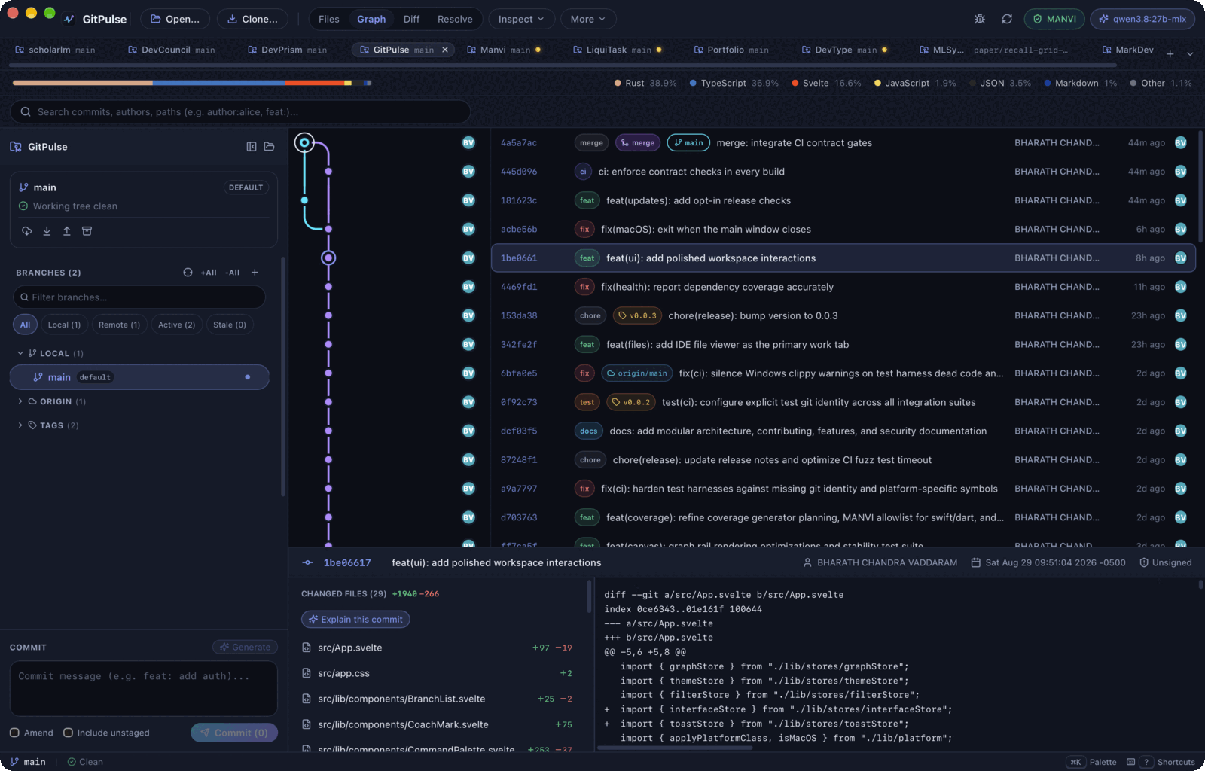This screenshot has height=771, width=1205.
Task: Click the Palette command key icon
Action: 1075,762
